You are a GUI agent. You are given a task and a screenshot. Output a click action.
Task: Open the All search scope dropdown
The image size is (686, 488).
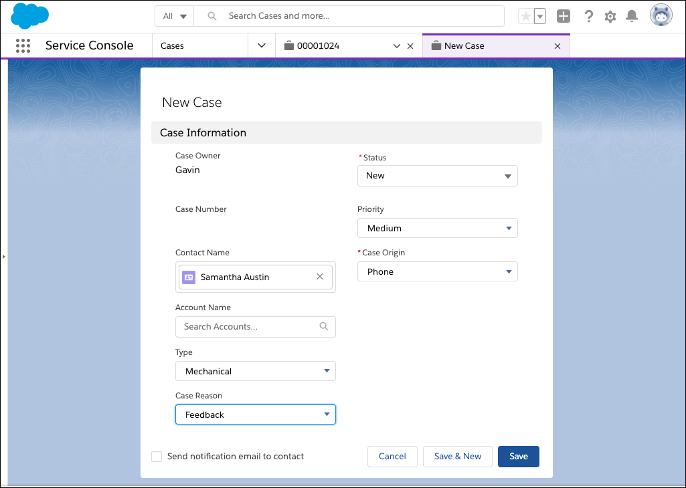tap(175, 16)
